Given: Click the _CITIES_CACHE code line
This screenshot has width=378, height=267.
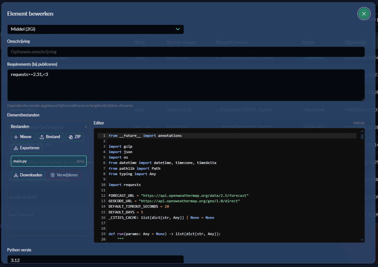Looking at the screenshot, I should pos(161,218).
